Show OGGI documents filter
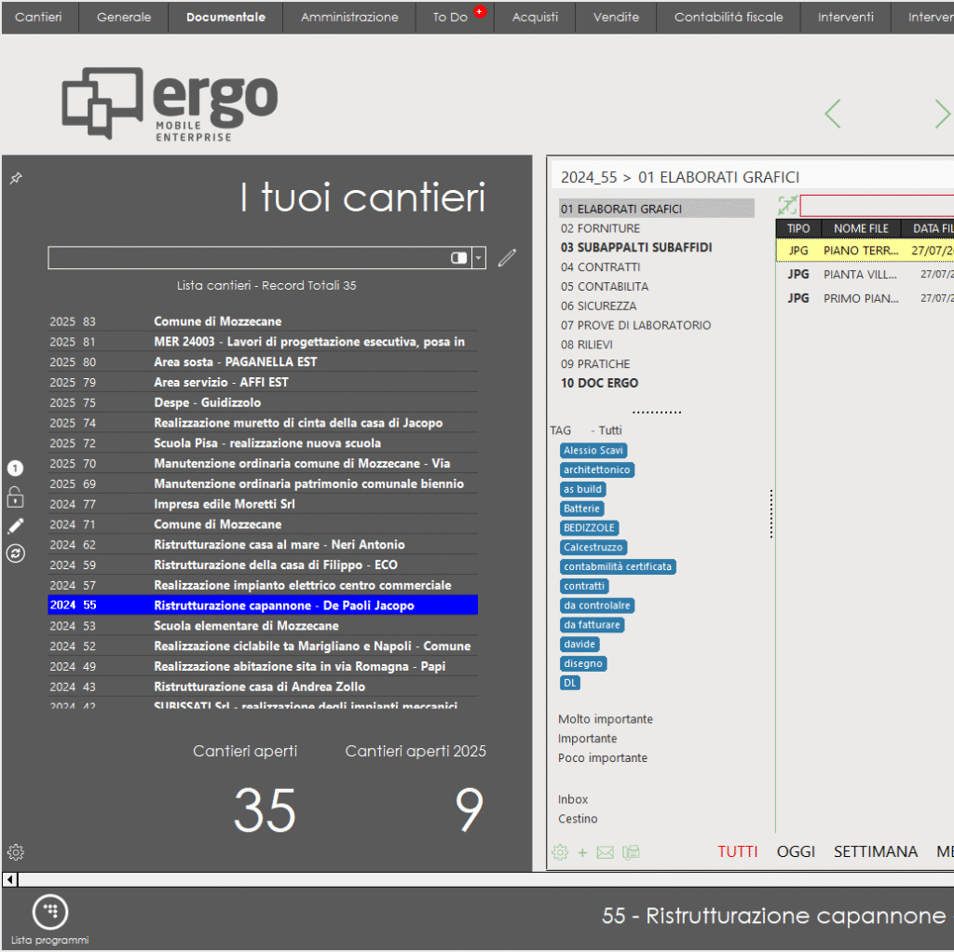Viewport: 954px width, 952px height. click(796, 851)
